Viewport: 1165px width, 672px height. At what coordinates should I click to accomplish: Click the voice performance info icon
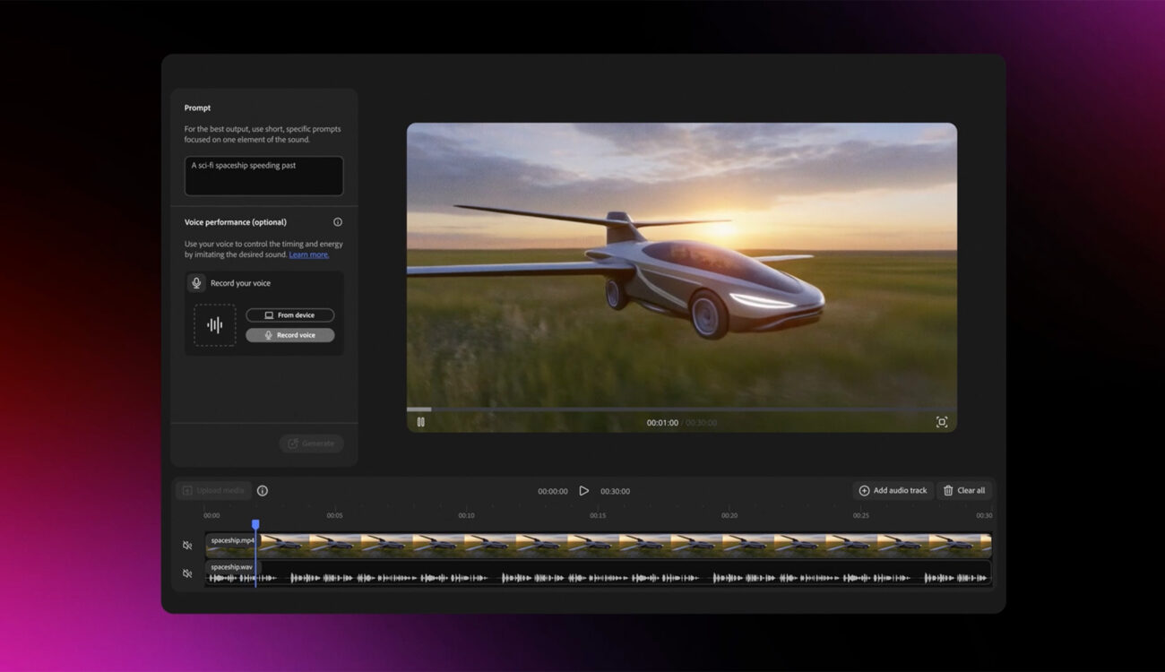tap(338, 222)
